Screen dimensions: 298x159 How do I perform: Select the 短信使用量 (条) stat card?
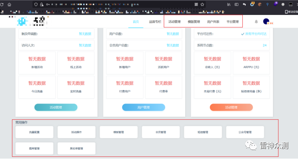point(251,87)
